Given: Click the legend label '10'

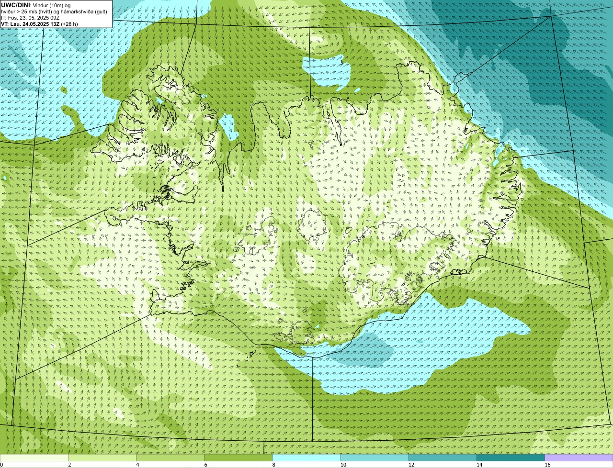Looking at the screenshot, I should [x=343, y=465].
